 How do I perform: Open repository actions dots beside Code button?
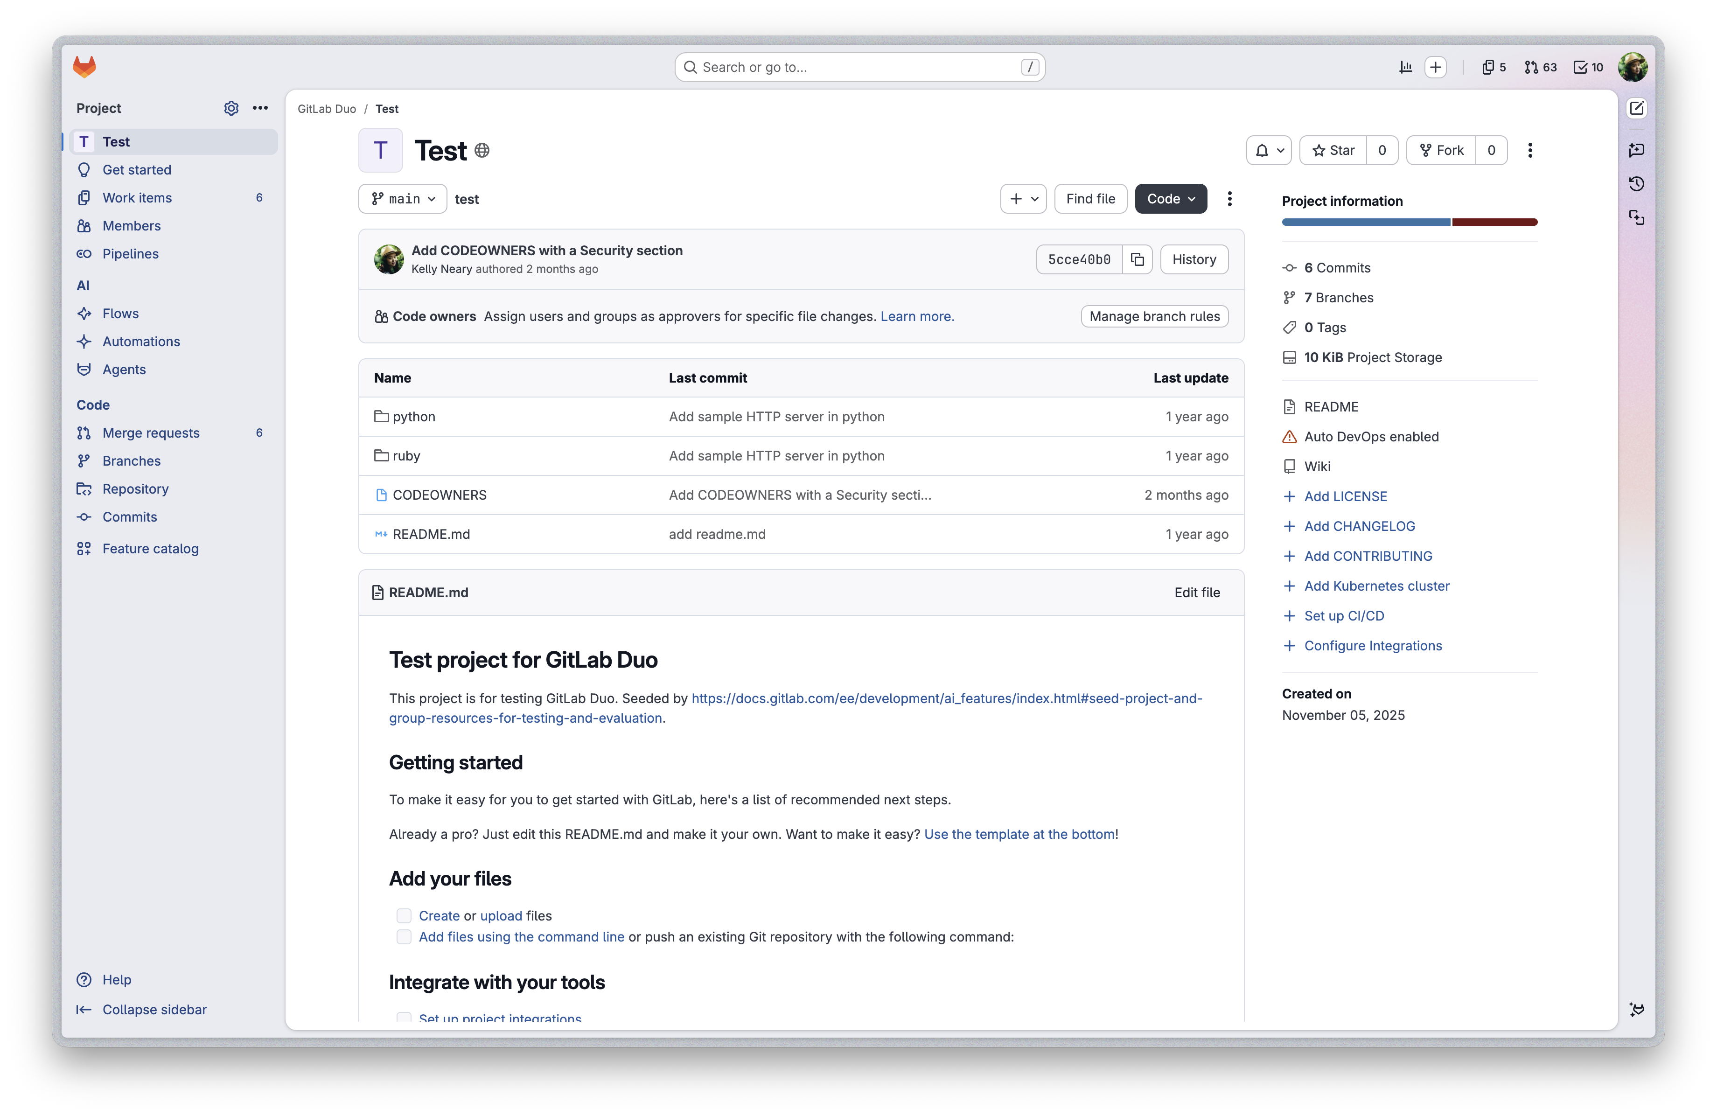click(x=1229, y=199)
